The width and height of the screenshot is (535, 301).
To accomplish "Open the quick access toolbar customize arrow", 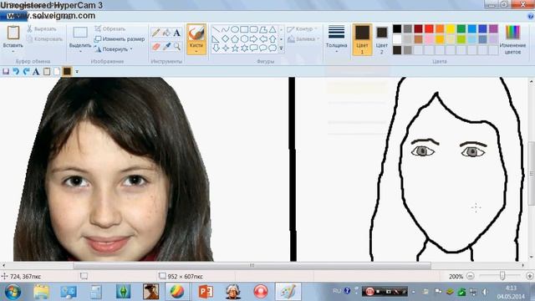I will click(x=77, y=72).
